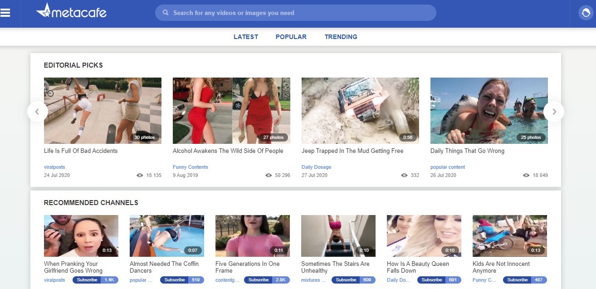Click the search magnifier icon
Viewport: 596px width, 289px height.
pos(166,13)
